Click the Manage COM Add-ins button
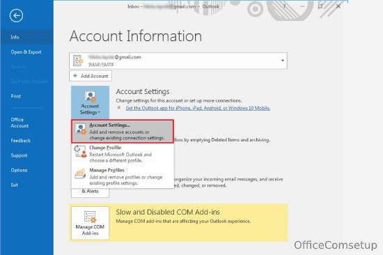This screenshot has width=383, height=255. click(x=90, y=223)
